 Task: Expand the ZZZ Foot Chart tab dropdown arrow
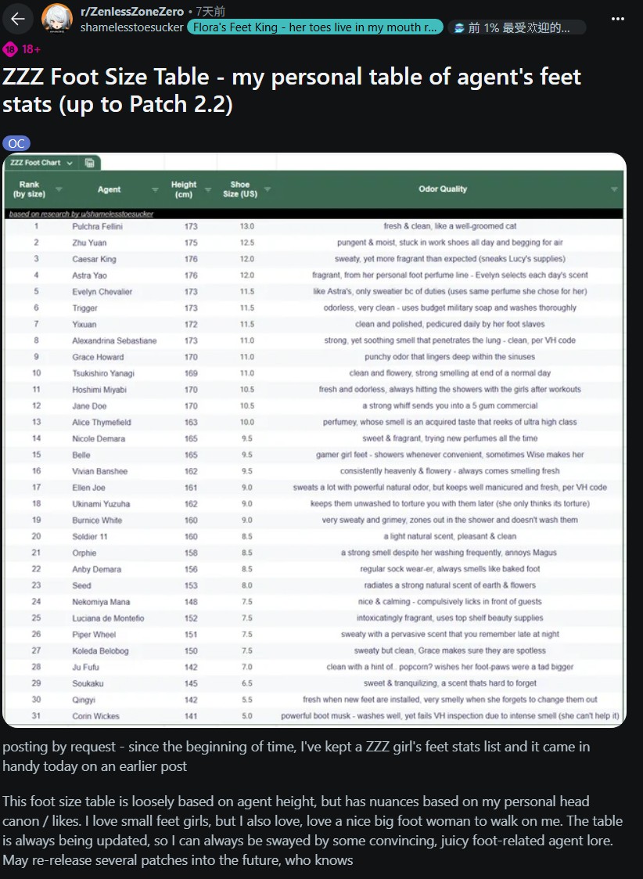click(x=70, y=163)
